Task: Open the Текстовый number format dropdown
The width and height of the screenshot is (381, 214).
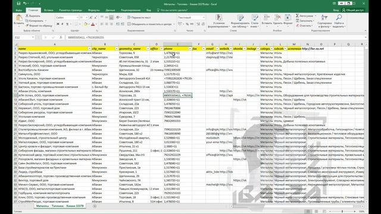Action: (x=204, y=17)
